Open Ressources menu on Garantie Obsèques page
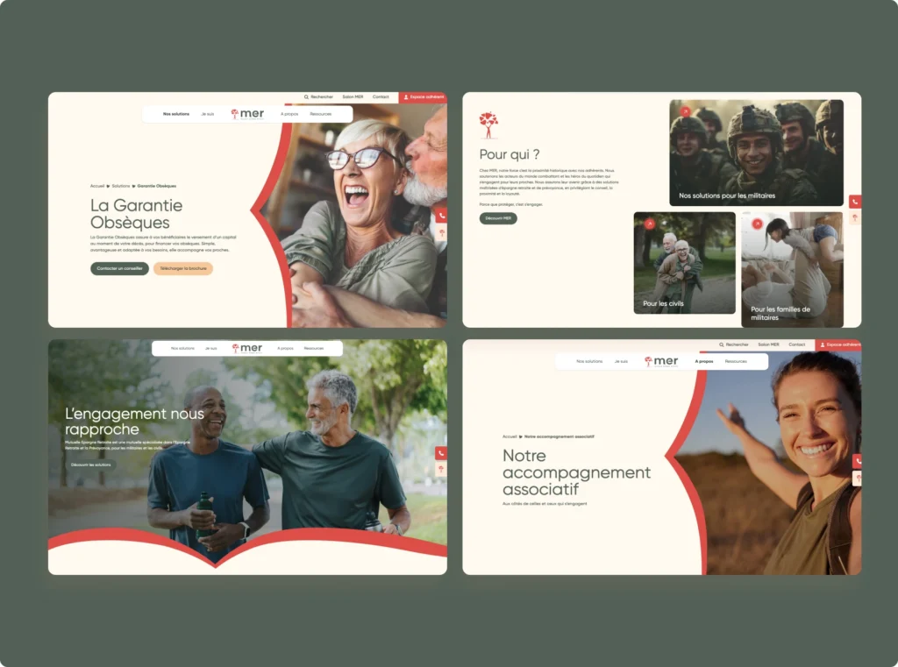 point(321,114)
